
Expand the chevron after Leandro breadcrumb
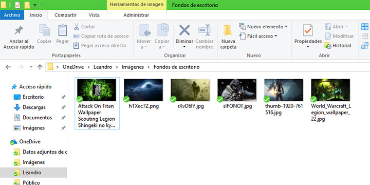point(117,67)
